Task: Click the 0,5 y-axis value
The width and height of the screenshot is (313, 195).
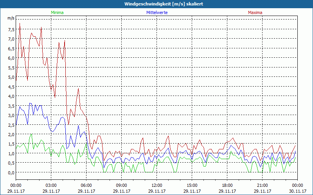Action: click(11, 163)
